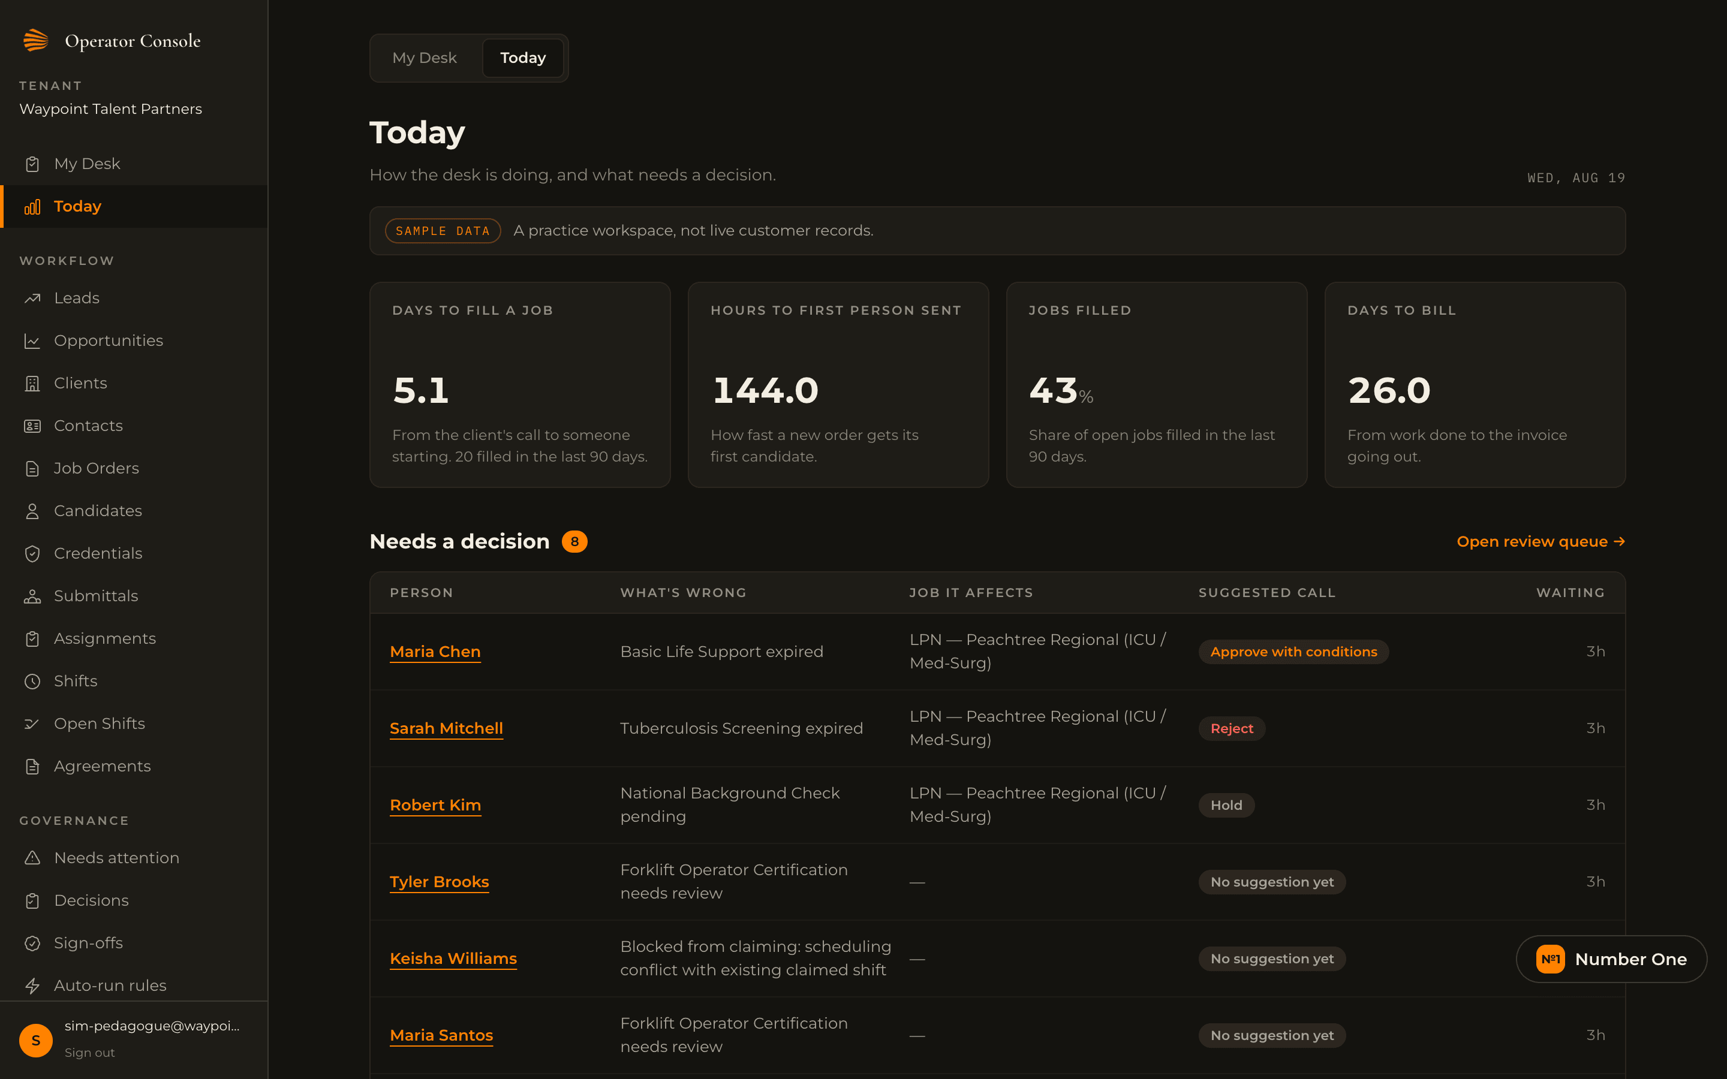Click the orange 8 count badge
1727x1079 pixels.
pyautogui.click(x=574, y=542)
